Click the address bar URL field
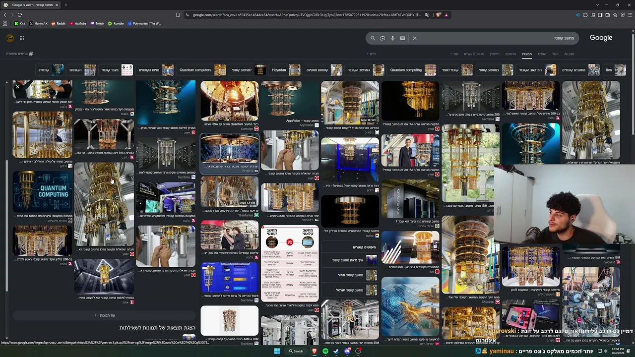 (x=306, y=15)
